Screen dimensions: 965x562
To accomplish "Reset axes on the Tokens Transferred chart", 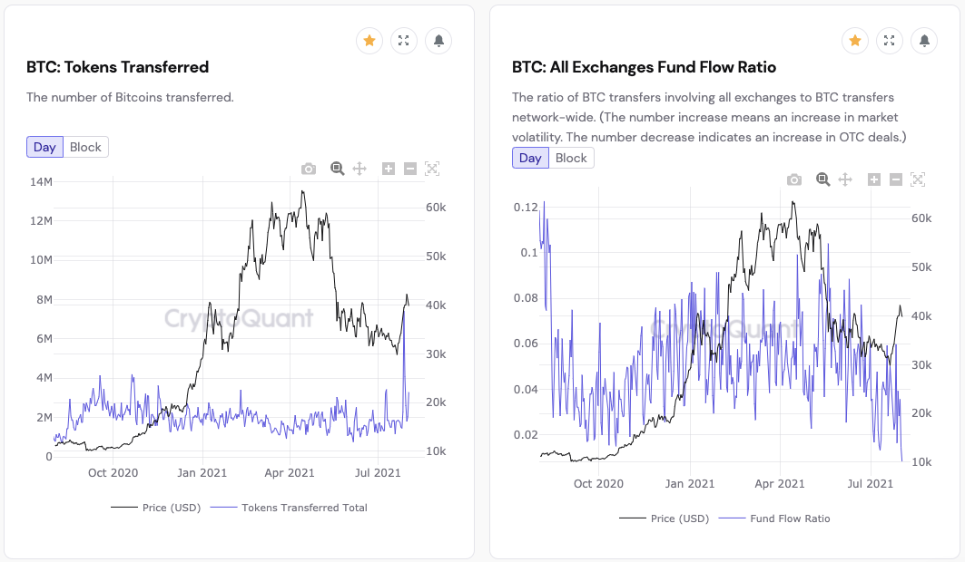I will pyautogui.click(x=433, y=169).
